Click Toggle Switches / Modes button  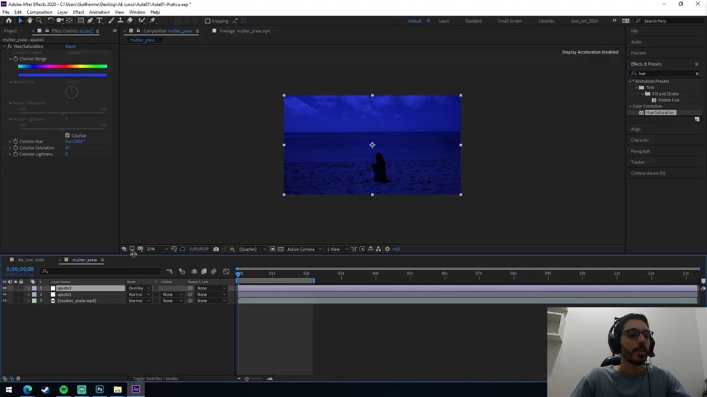tap(155, 379)
